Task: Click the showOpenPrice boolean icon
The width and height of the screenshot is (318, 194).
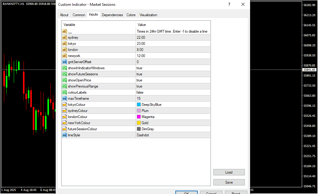Action: point(65,80)
